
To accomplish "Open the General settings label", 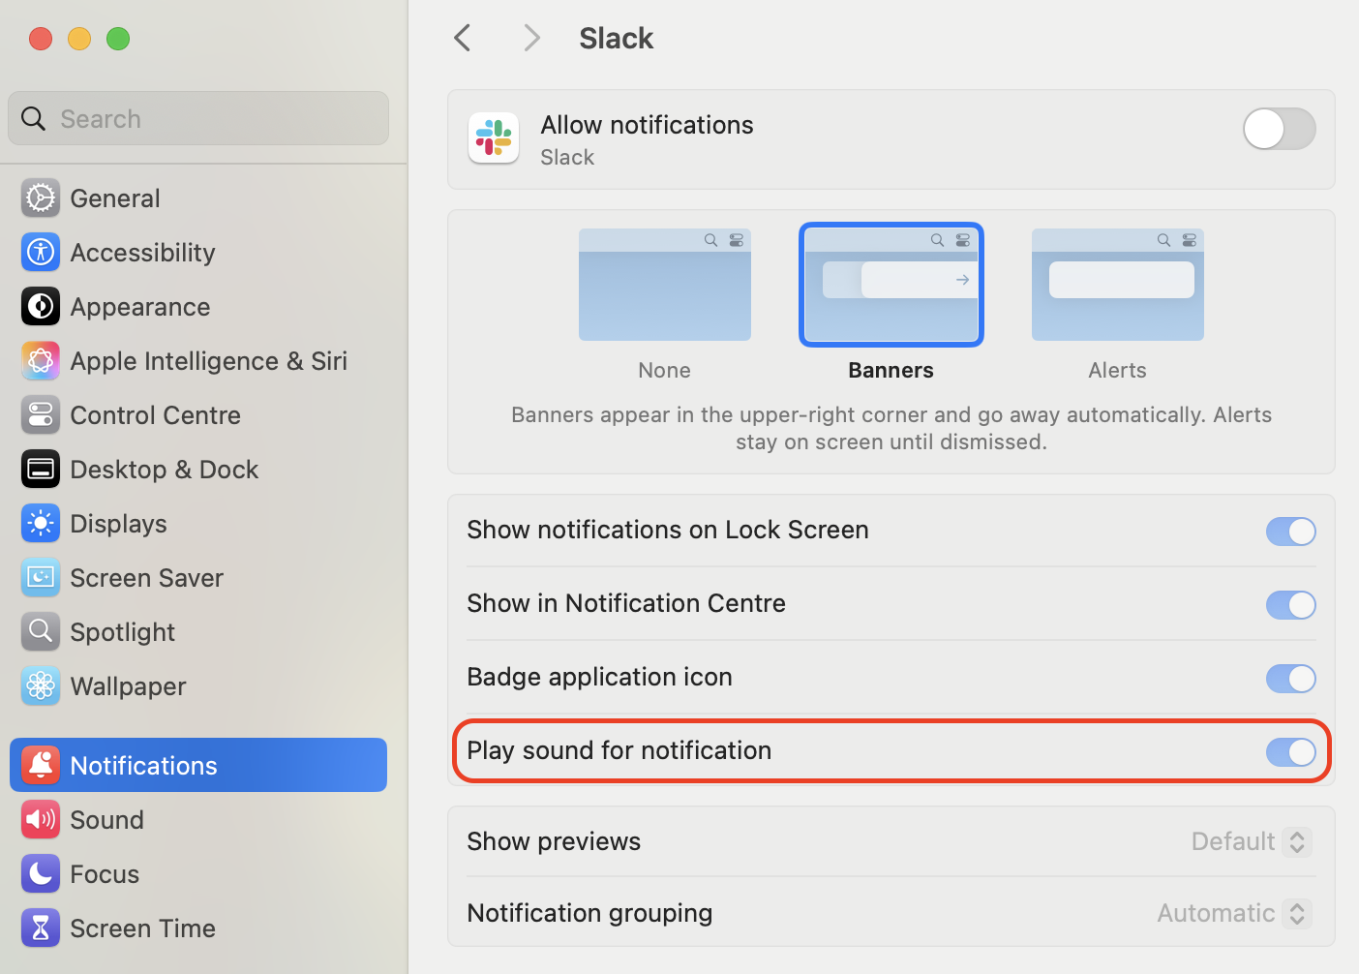I will 115,198.
